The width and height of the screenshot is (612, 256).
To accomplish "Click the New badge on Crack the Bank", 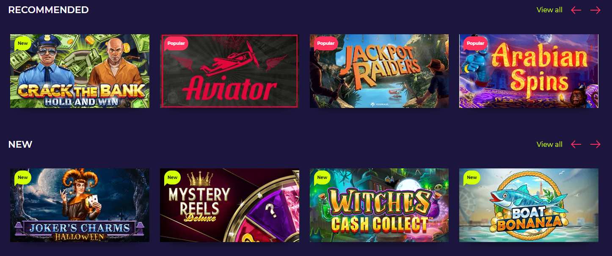I will 22,44.
